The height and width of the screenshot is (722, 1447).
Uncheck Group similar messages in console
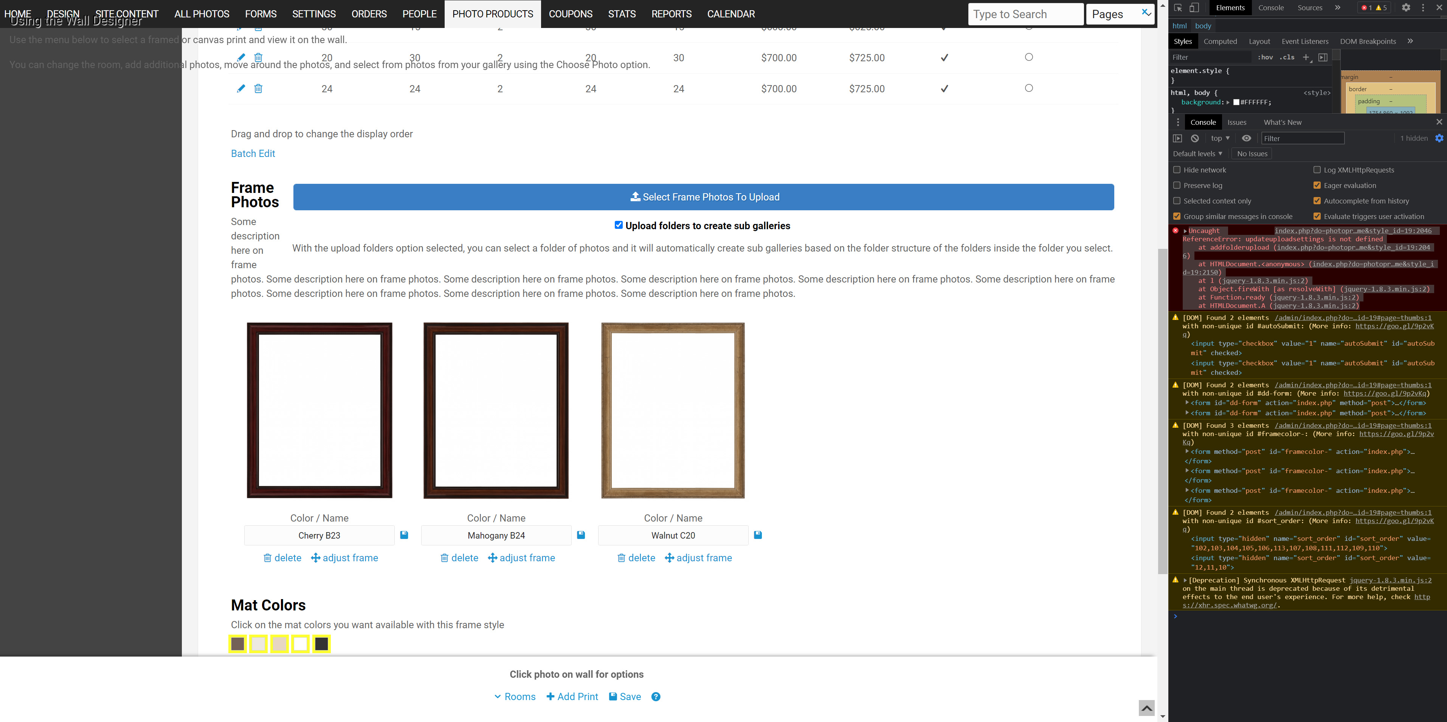(1176, 216)
